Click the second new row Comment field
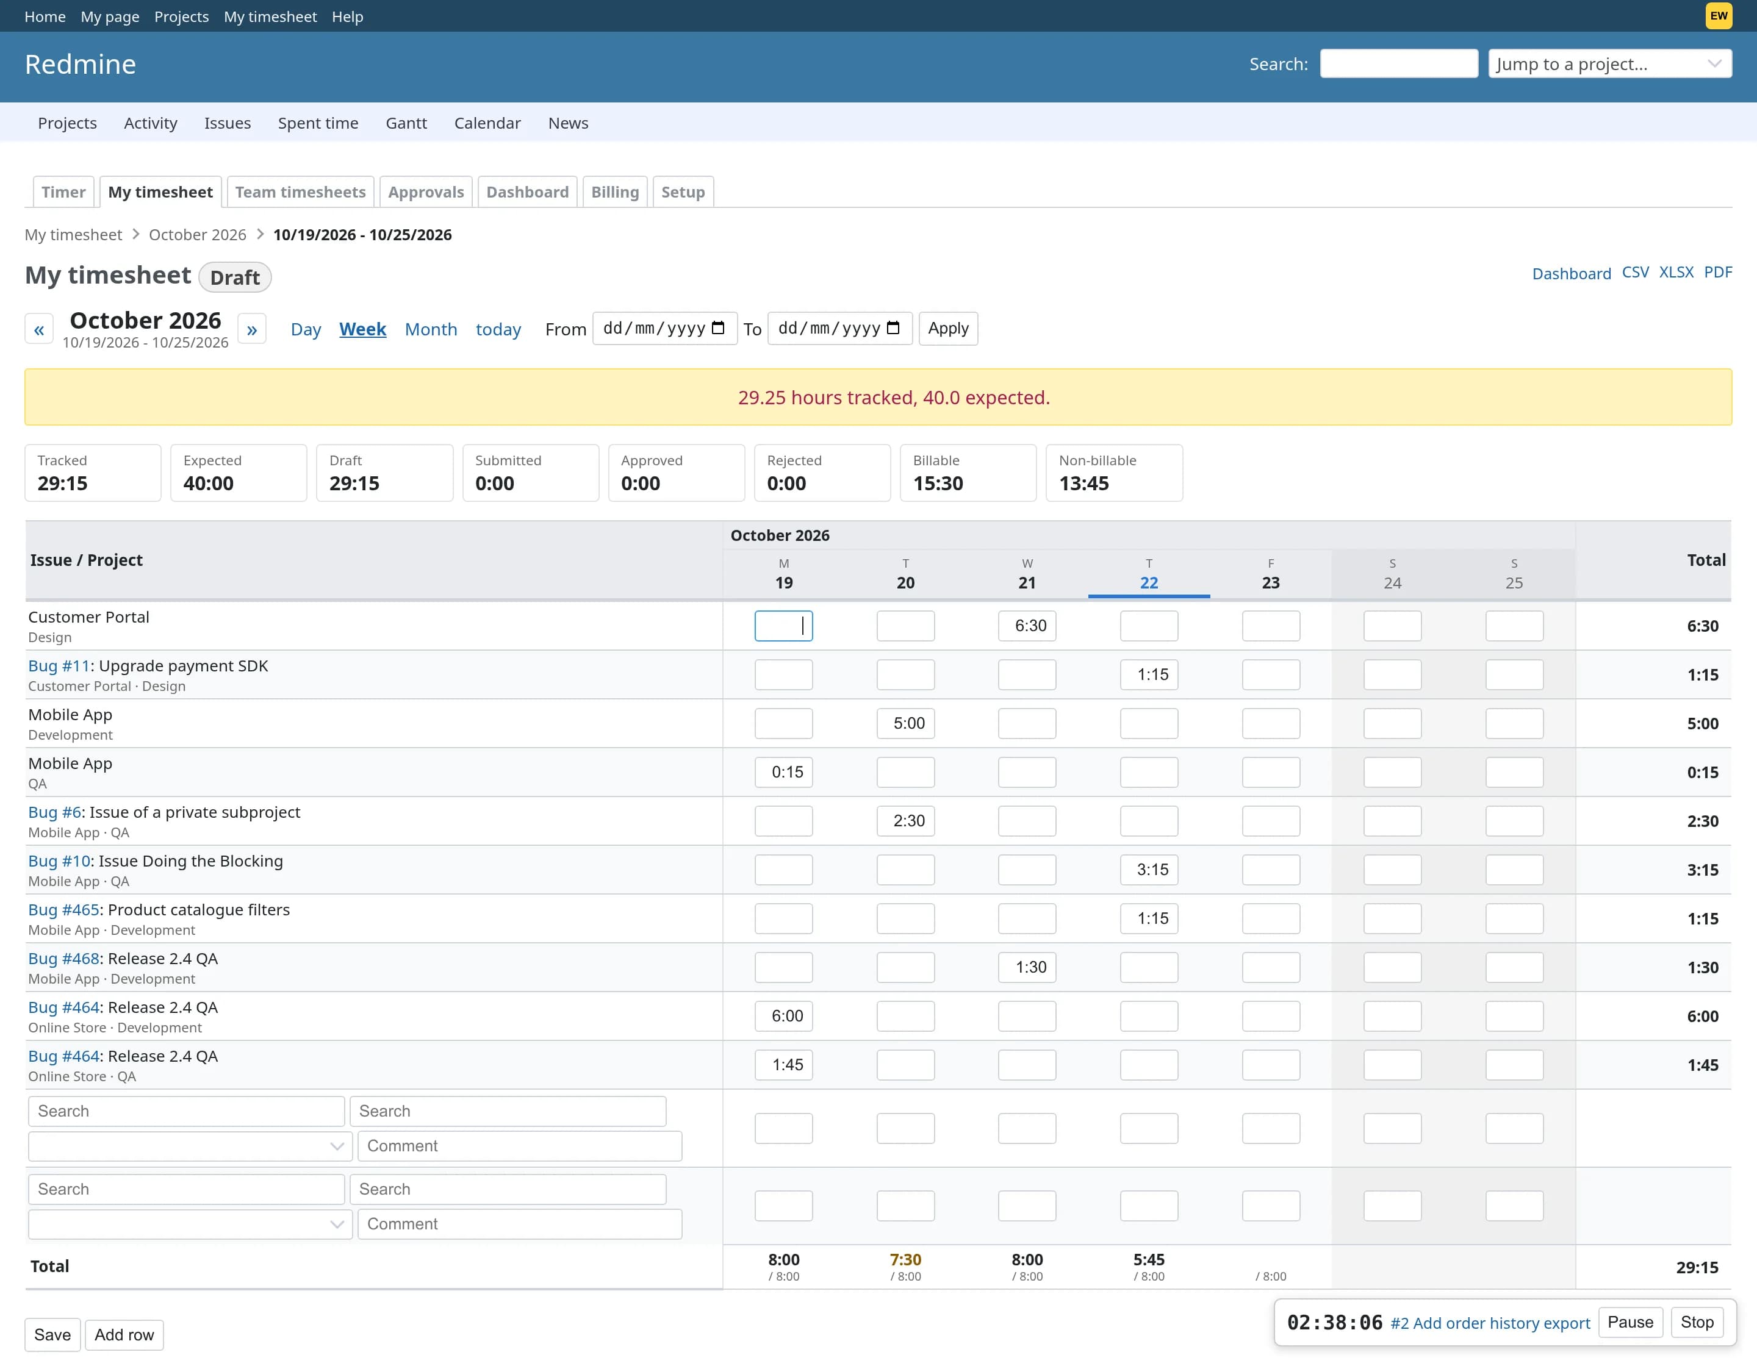Viewport: 1757px width, 1366px height. [x=520, y=1224]
